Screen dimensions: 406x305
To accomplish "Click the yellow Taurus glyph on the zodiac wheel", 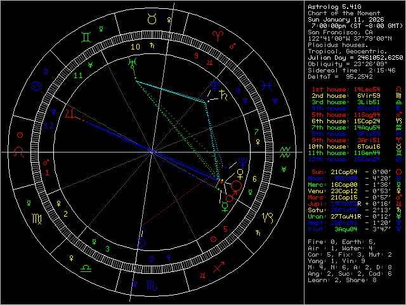I will coord(152,19).
